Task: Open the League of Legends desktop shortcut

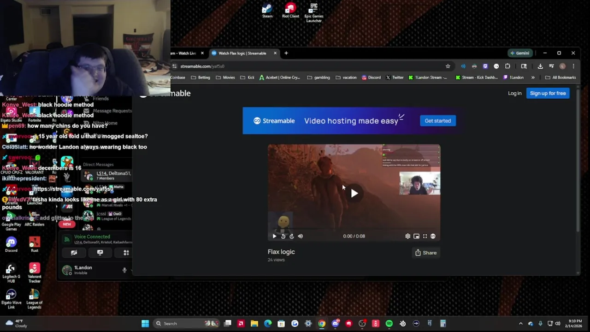Action: tap(35, 299)
